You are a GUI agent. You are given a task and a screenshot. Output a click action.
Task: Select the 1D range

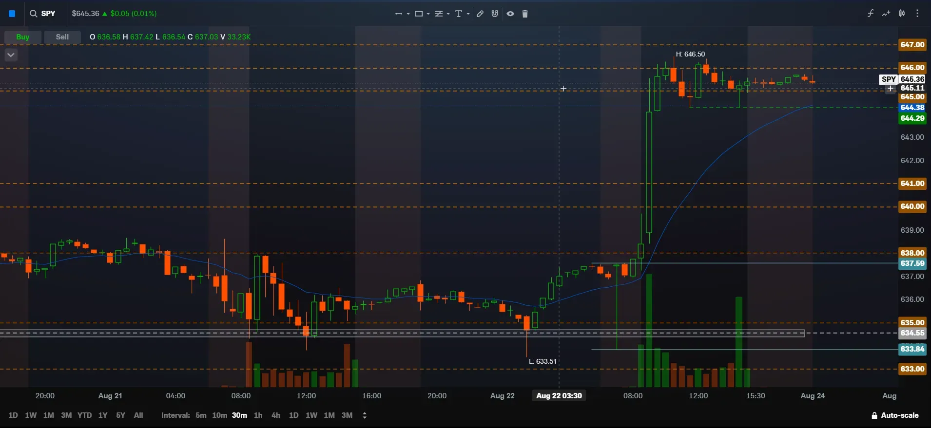[13, 415]
